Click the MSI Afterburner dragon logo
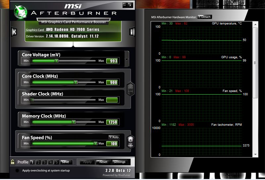The image size is (265, 180). (x=21, y=12)
